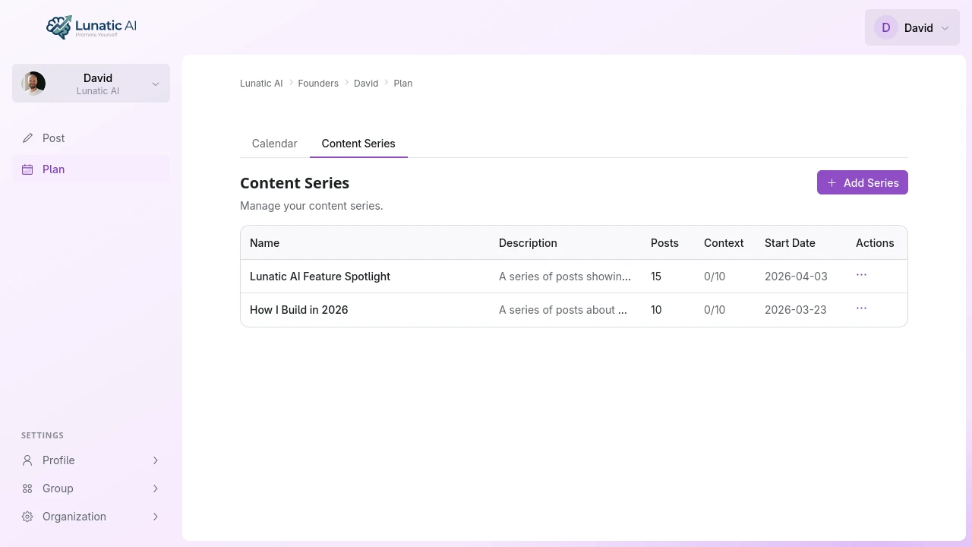The image size is (972, 547).
Task: Expand the David Lunatic AI workspace switcher
Action: coord(91,84)
